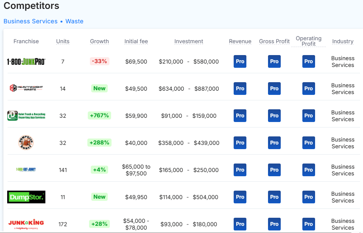Click Revenue Pro badge in the Junk King row
363x233 pixels.
[x=240, y=224]
